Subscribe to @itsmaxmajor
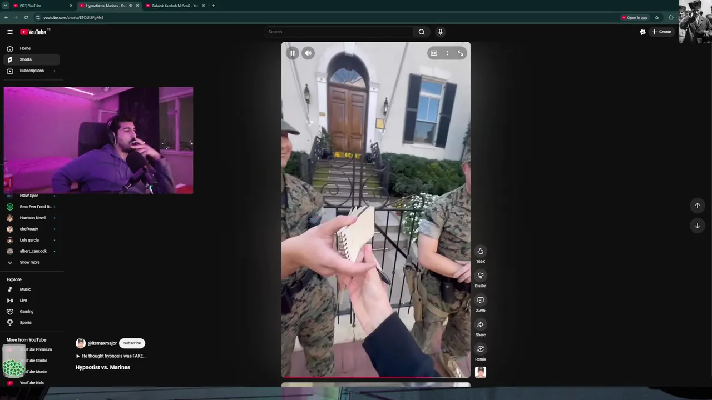The width and height of the screenshot is (712, 400). coord(132,343)
